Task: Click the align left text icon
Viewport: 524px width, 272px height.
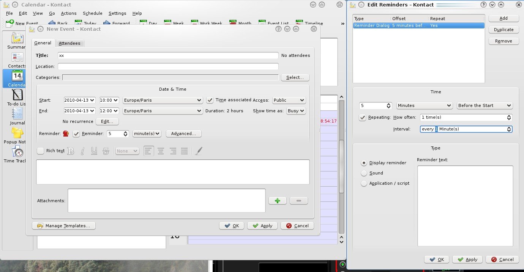Action: 148,151
